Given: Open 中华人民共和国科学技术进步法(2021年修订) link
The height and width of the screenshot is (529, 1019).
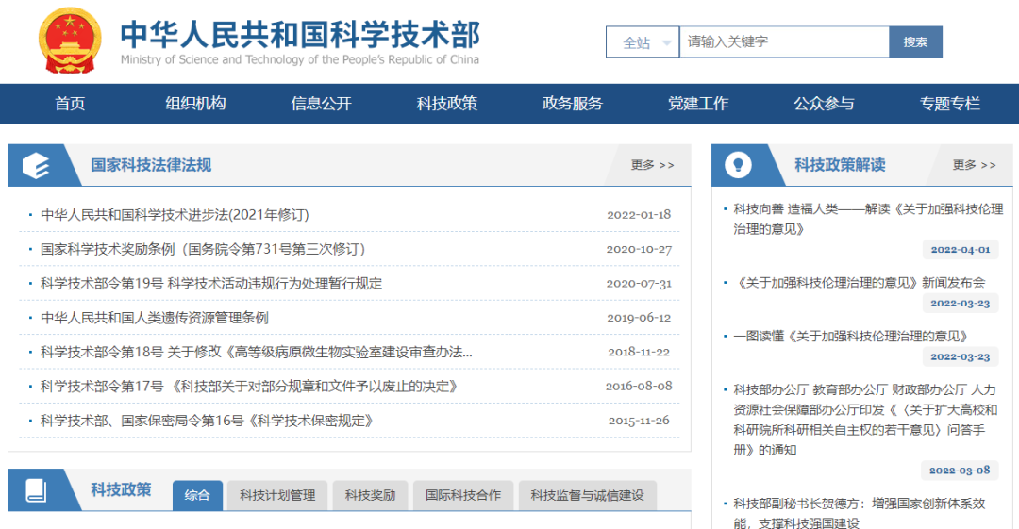Looking at the screenshot, I should [175, 214].
